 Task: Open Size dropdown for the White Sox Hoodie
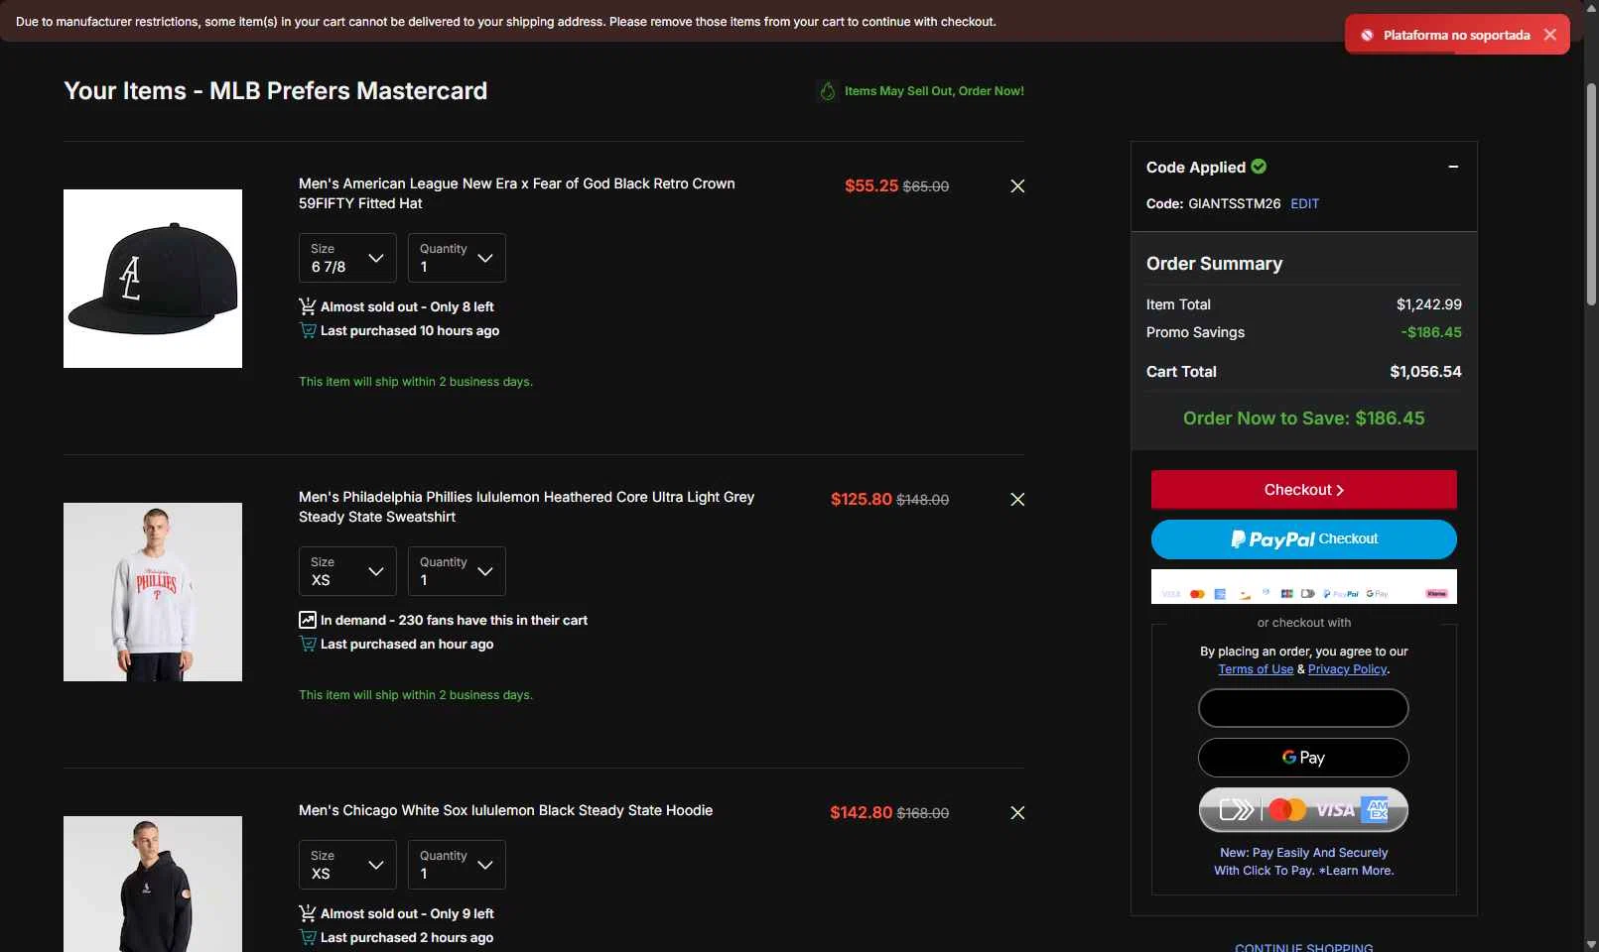(x=347, y=865)
